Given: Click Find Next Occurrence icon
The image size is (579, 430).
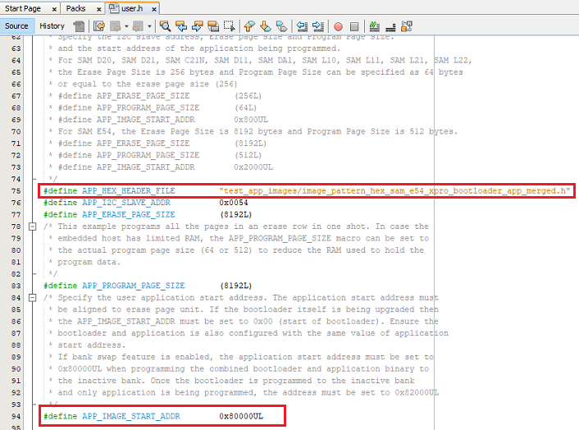Looking at the screenshot, I should click(x=197, y=26).
